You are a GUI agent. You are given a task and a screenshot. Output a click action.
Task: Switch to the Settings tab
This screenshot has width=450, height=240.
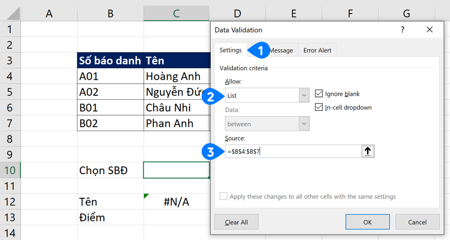coord(231,50)
